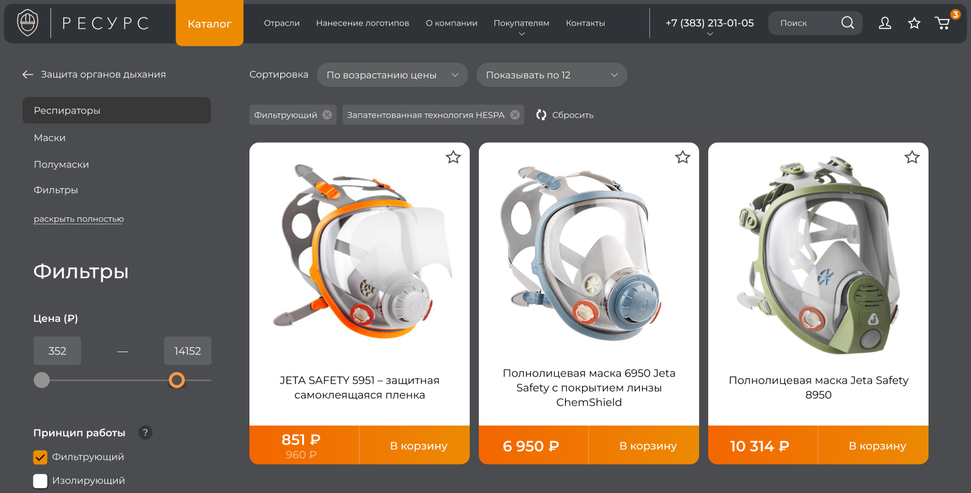Click the minimum price slider handle

tap(42, 380)
